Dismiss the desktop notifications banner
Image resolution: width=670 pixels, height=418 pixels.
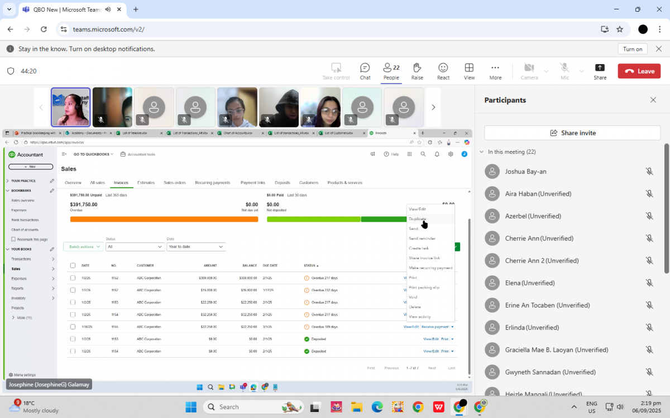pyautogui.click(x=659, y=49)
